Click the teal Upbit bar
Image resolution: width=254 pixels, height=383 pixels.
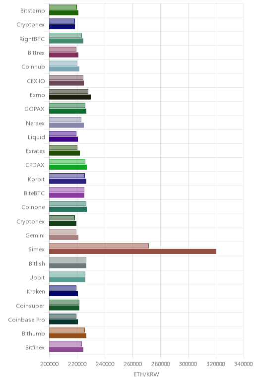coord(67,279)
